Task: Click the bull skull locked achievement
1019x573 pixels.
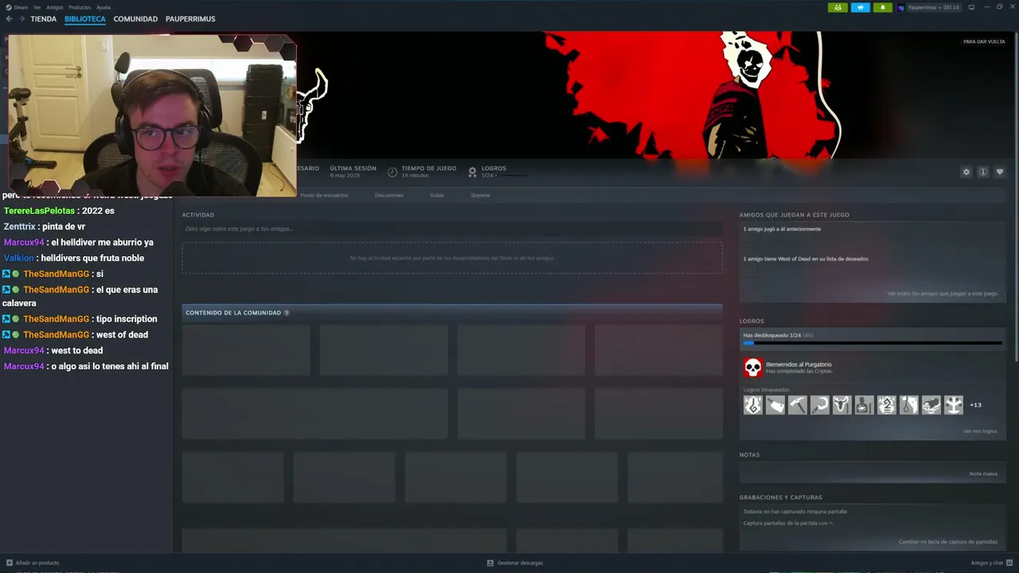Action: [x=841, y=405]
